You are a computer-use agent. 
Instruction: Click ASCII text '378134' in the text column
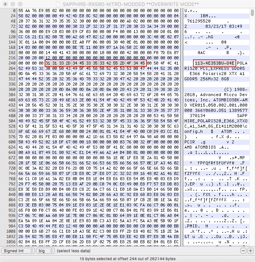pos(198,116)
